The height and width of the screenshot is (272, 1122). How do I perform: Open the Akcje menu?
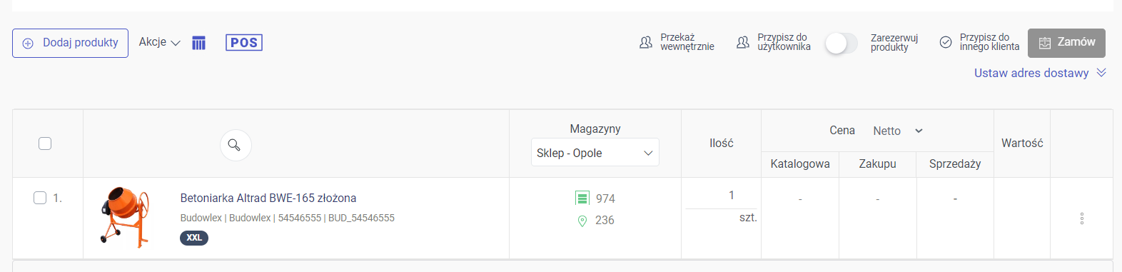(159, 42)
